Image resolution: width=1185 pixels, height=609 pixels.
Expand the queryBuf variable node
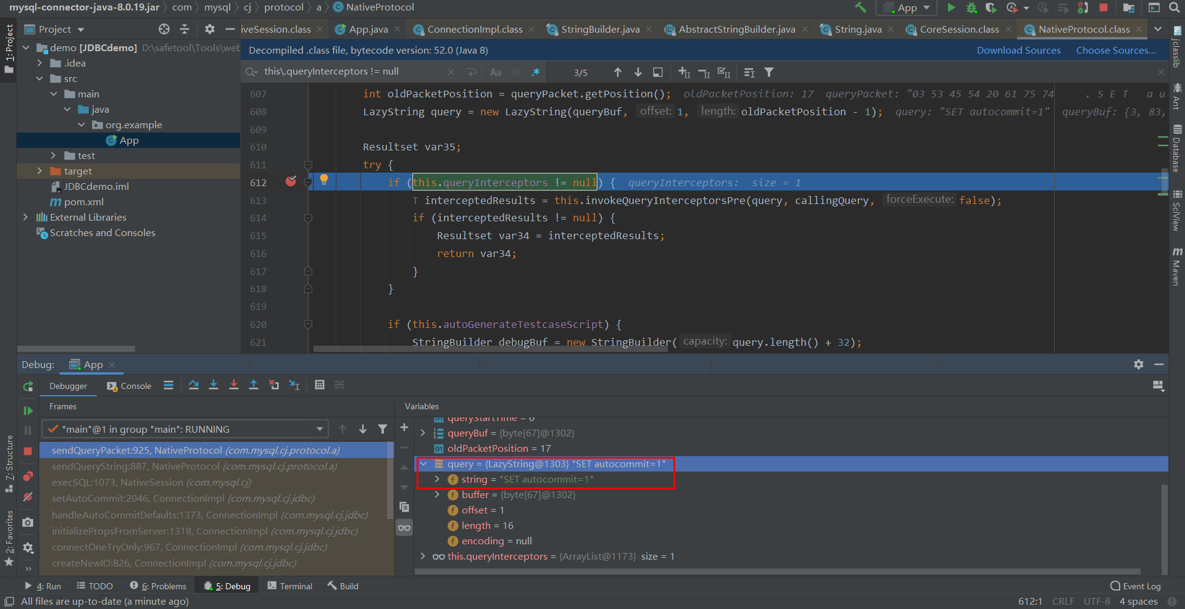tap(423, 433)
